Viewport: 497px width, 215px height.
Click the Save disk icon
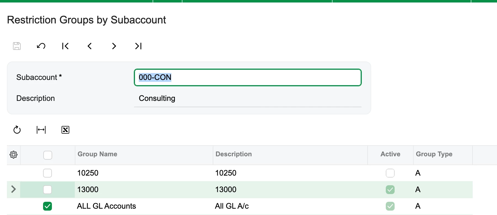(x=17, y=46)
